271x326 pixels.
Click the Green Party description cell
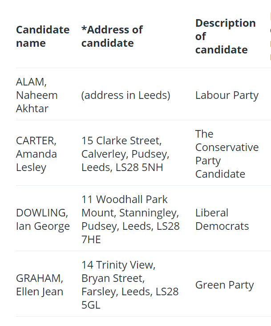point(224,285)
